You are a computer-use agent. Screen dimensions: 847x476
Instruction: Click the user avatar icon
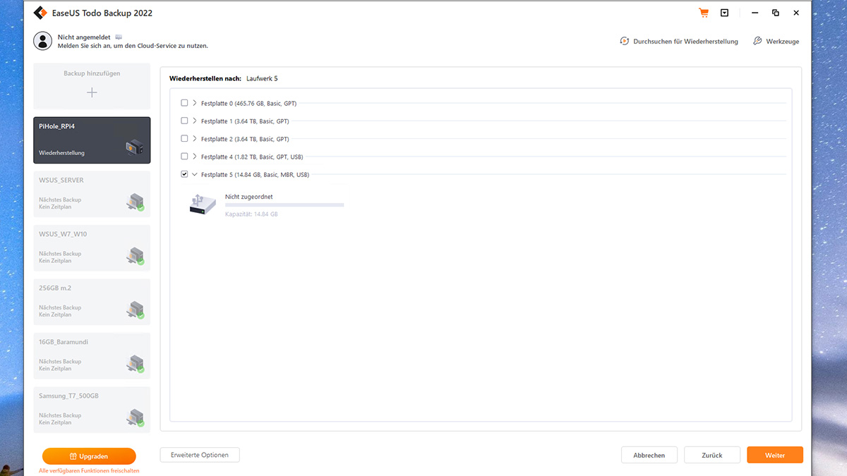43,41
